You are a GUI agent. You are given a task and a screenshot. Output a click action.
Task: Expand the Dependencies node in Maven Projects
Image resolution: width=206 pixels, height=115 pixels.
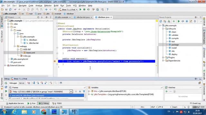coord(163,61)
